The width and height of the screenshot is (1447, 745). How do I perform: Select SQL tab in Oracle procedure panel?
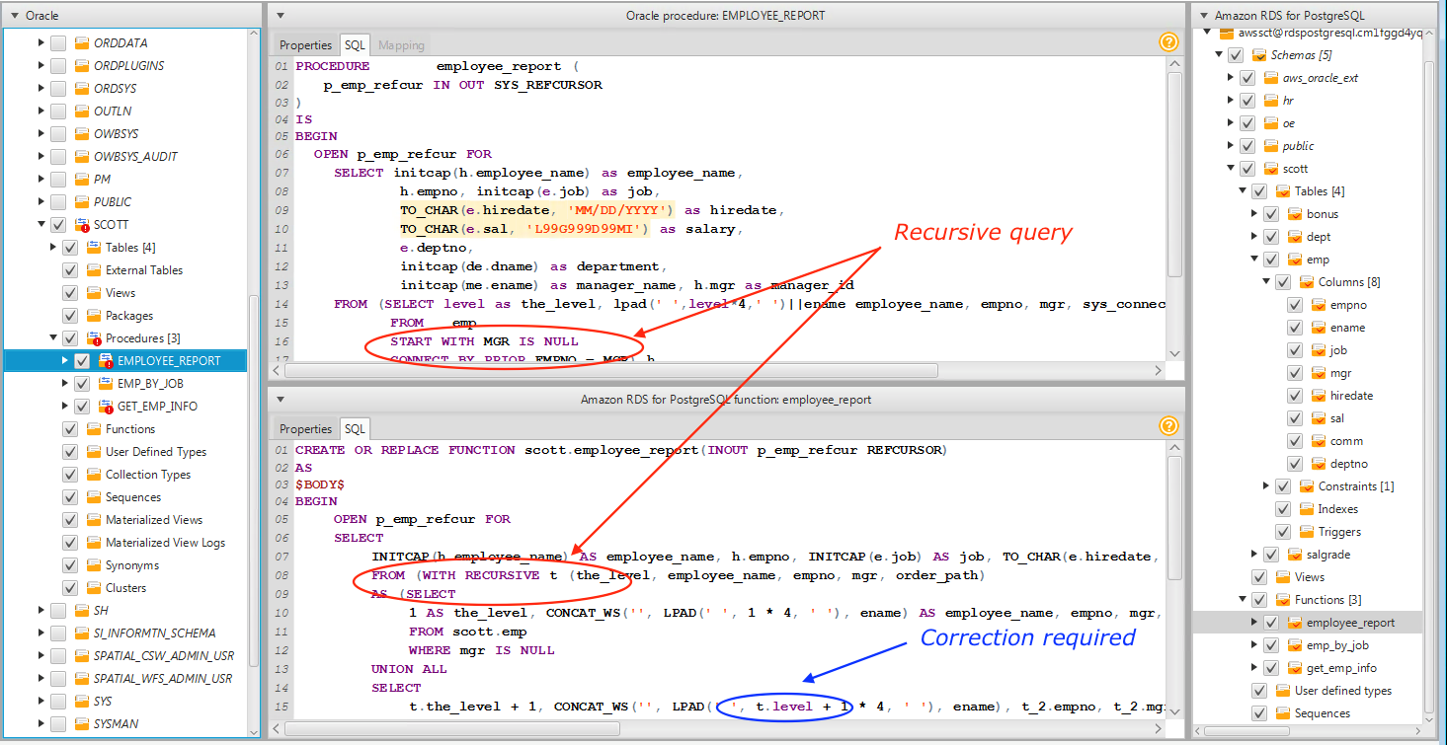click(355, 45)
